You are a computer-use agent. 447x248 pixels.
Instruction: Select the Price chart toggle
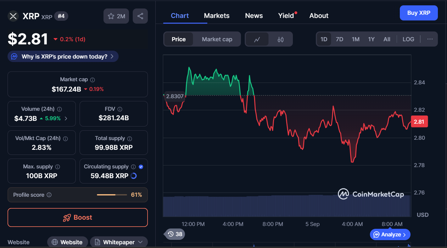tap(179, 39)
